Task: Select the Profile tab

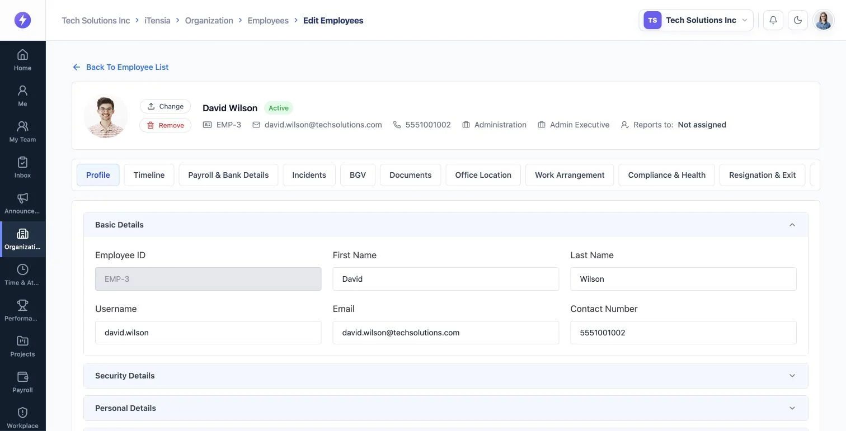Action: coord(98,175)
